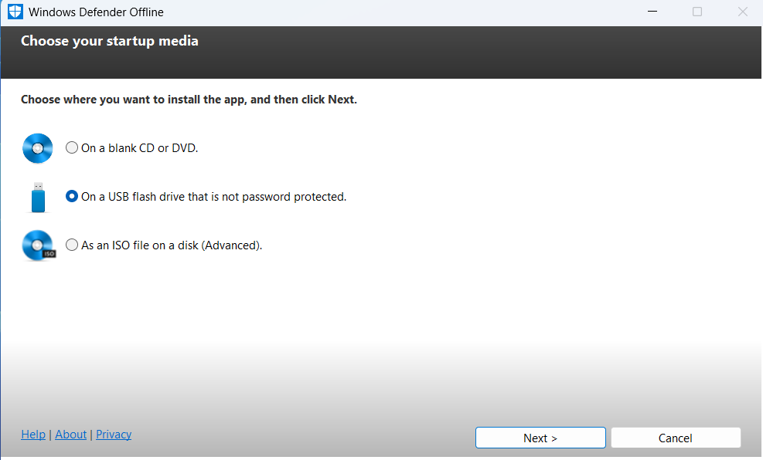Screen dimensions: 763x460
Task: Click the disabled maximize window button
Action: [x=697, y=12]
